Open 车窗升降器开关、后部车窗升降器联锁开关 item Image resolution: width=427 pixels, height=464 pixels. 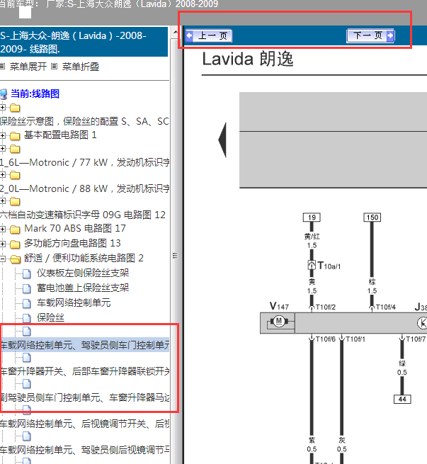point(84,371)
